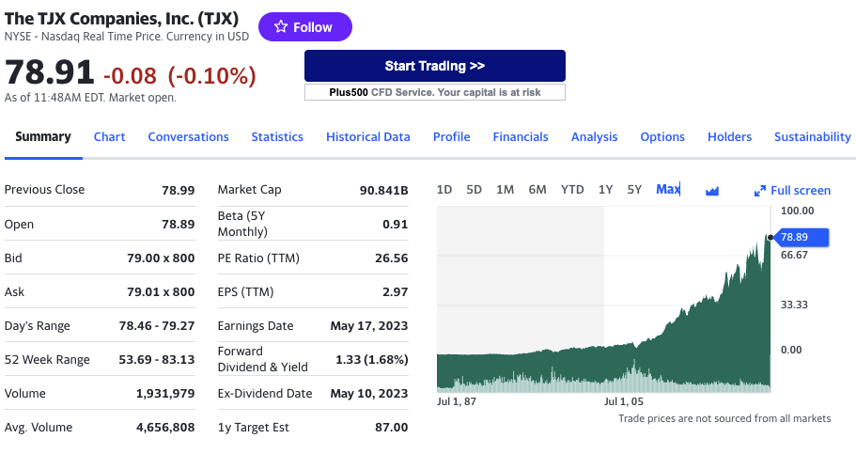Click the EPS value 2.97
The height and width of the screenshot is (454, 856).
396,291
